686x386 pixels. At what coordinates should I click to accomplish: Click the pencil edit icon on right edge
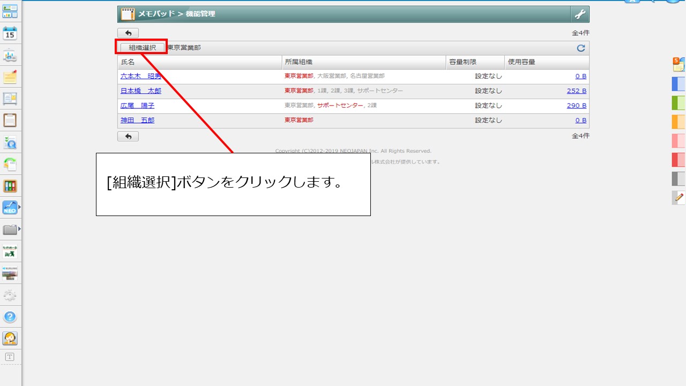tap(679, 197)
